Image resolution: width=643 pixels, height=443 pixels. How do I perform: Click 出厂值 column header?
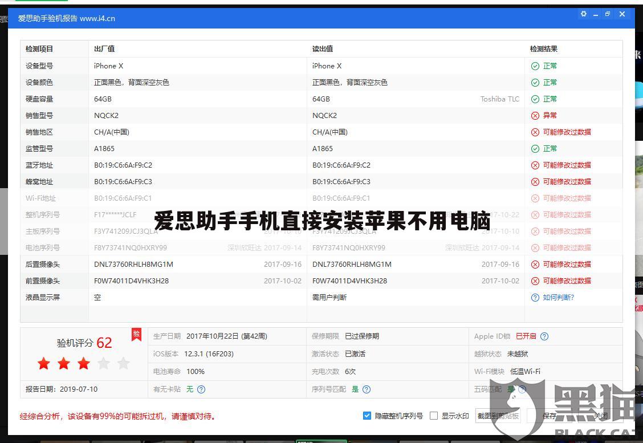coord(104,49)
